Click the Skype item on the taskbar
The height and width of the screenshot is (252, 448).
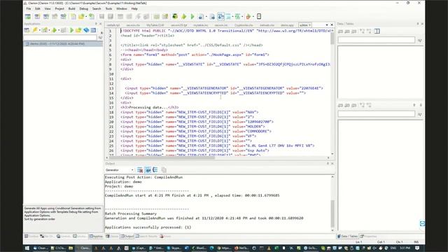[x=174, y=248]
